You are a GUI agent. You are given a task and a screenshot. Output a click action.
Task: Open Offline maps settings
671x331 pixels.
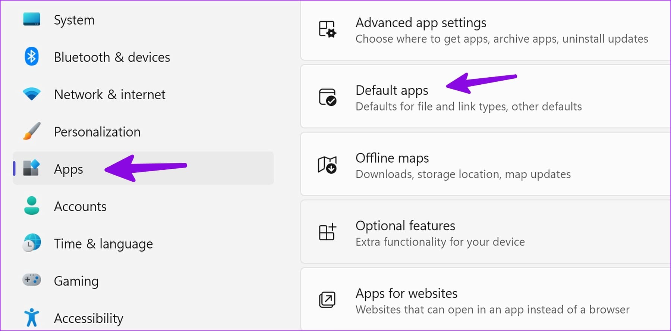[x=392, y=158]
